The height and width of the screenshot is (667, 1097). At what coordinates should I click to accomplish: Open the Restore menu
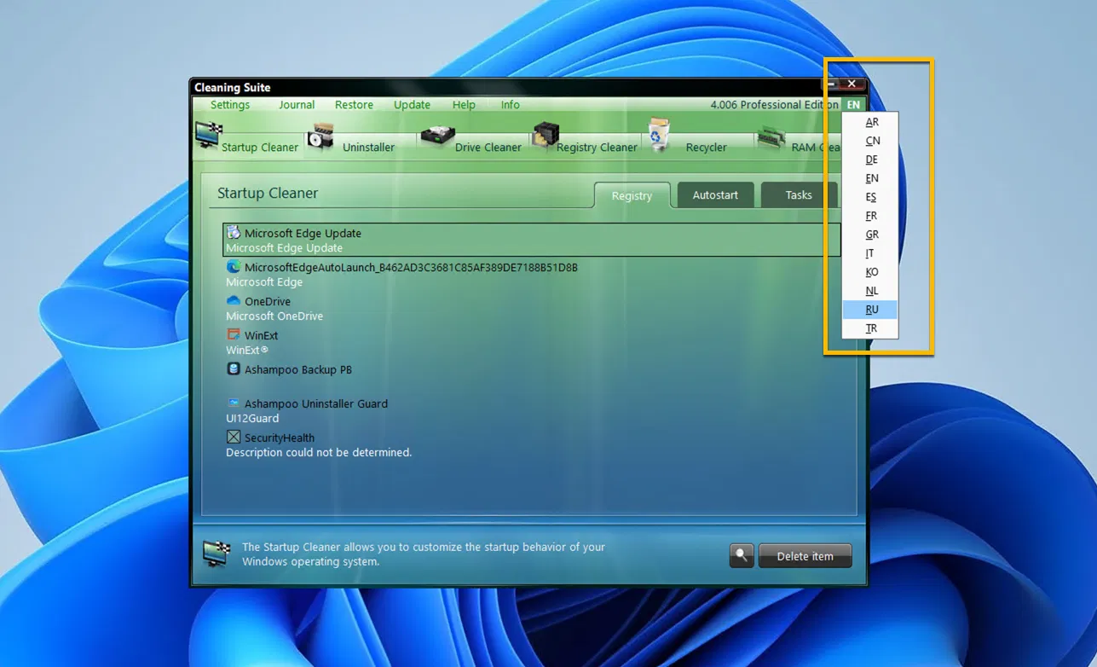point(354,105)
